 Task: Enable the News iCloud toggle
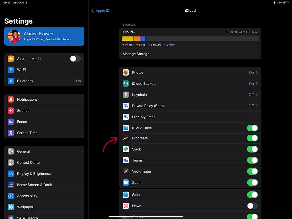click(x=252, y=206)
